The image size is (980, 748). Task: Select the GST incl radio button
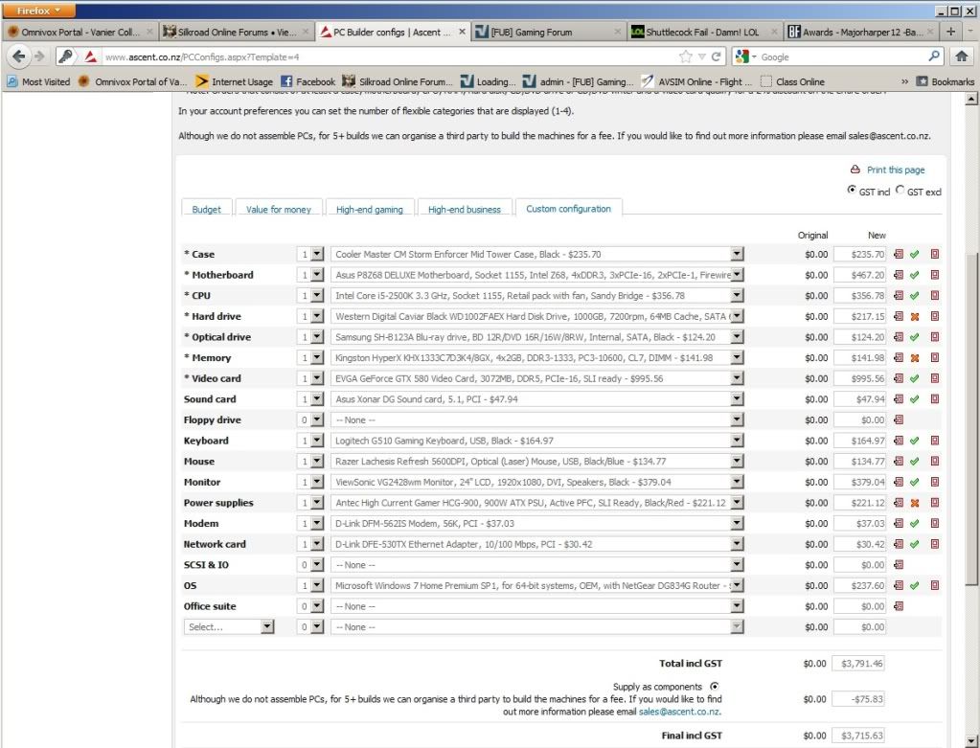[x=852, y=190]
